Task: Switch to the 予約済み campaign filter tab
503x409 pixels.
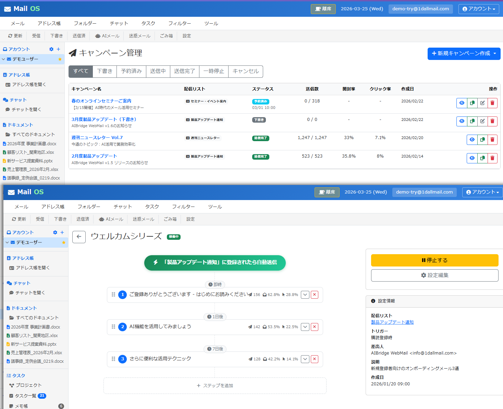Action: pyautogui.click(x=131, y=71)
